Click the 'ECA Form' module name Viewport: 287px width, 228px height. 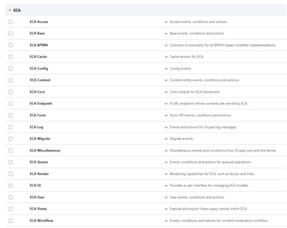(38, 115)
